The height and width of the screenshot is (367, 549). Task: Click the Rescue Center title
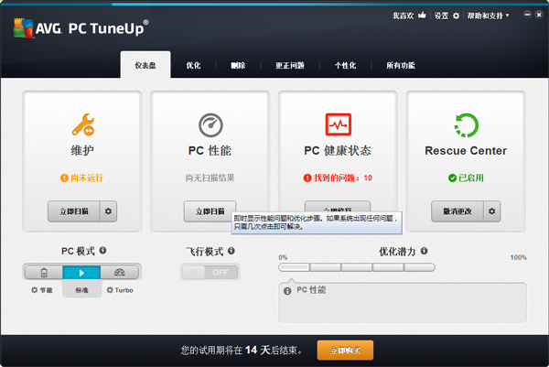[x=466, y=151]
